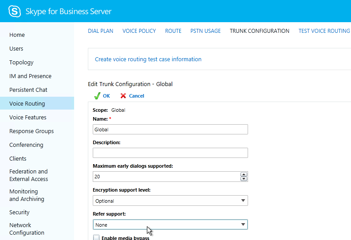Select Conferencing from the sidebar
Image resolution: width=351 pixels, height=240 pixels.
point(26,145)
